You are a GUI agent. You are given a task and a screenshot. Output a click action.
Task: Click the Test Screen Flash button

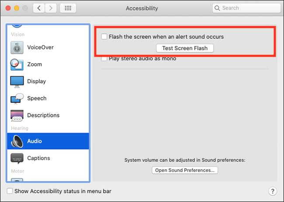[185, 48]
